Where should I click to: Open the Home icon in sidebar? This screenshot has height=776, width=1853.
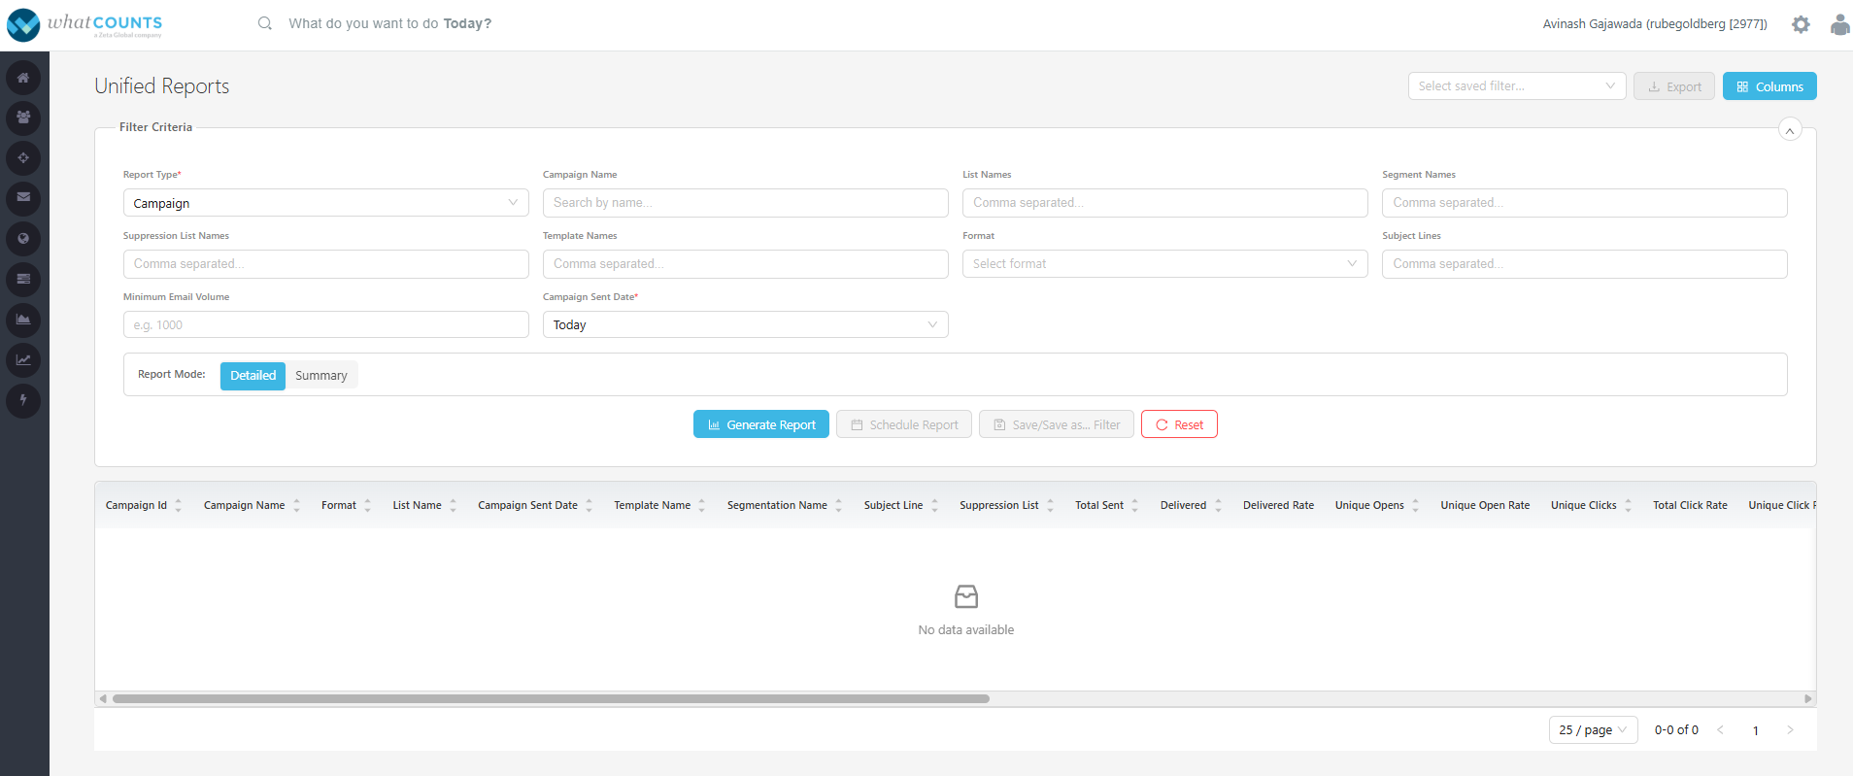click(x=23, y=78)
